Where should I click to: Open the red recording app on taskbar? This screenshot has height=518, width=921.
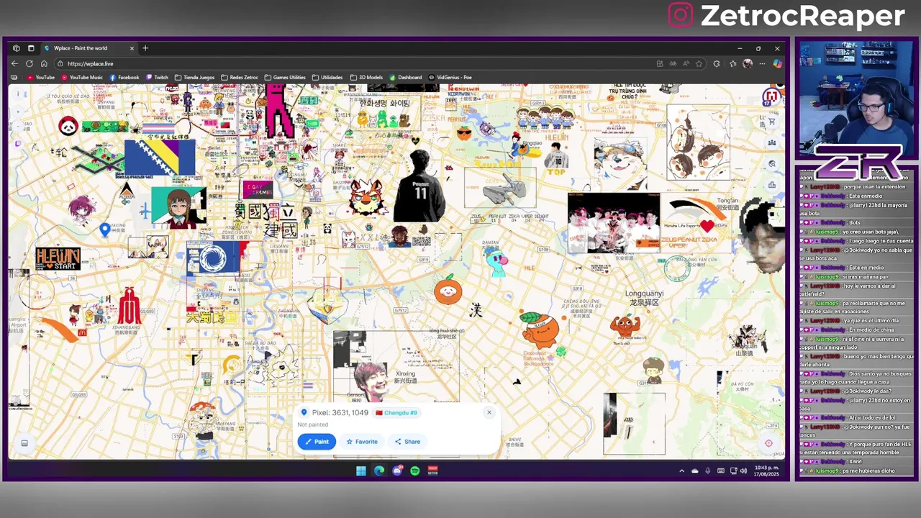coord(433,471)
